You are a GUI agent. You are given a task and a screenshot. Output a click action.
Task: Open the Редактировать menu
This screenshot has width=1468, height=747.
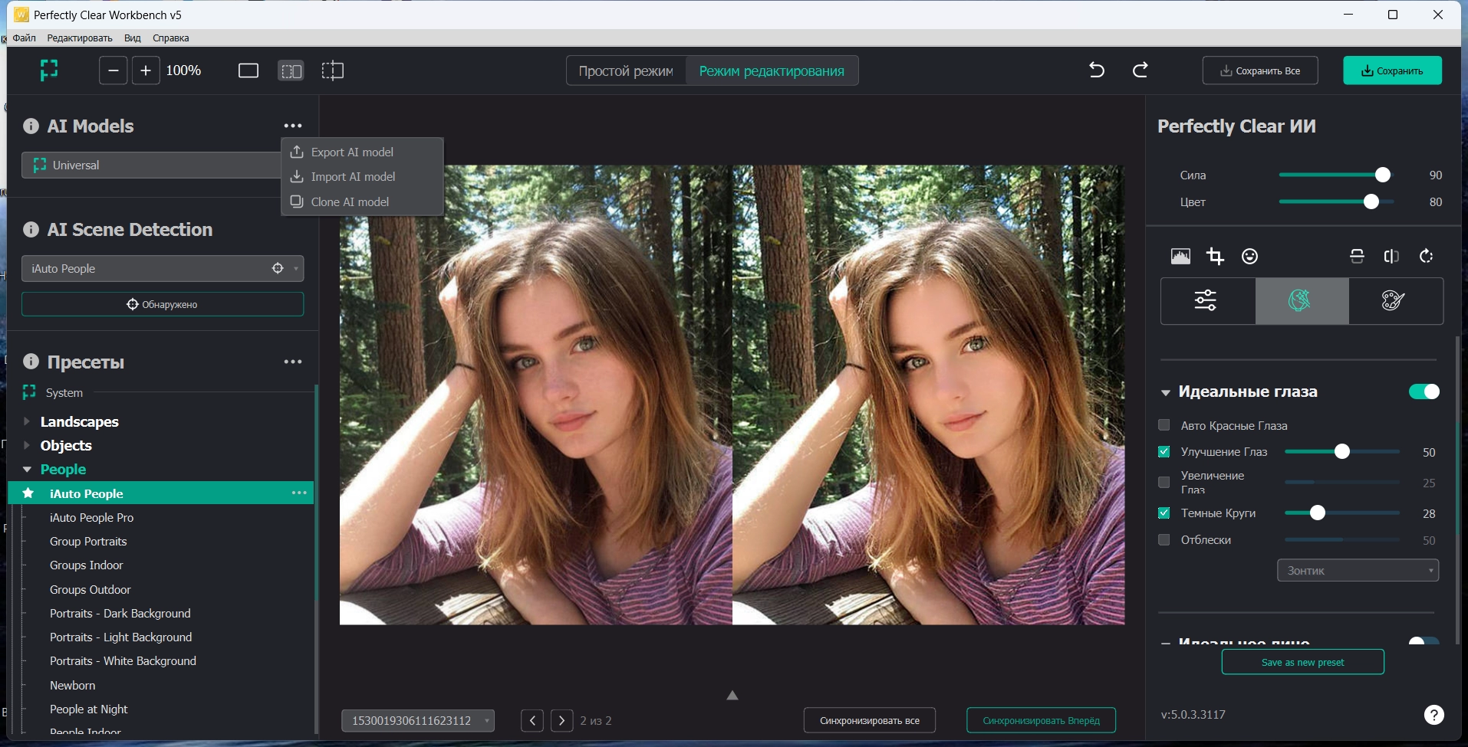(x=80, y=38)
